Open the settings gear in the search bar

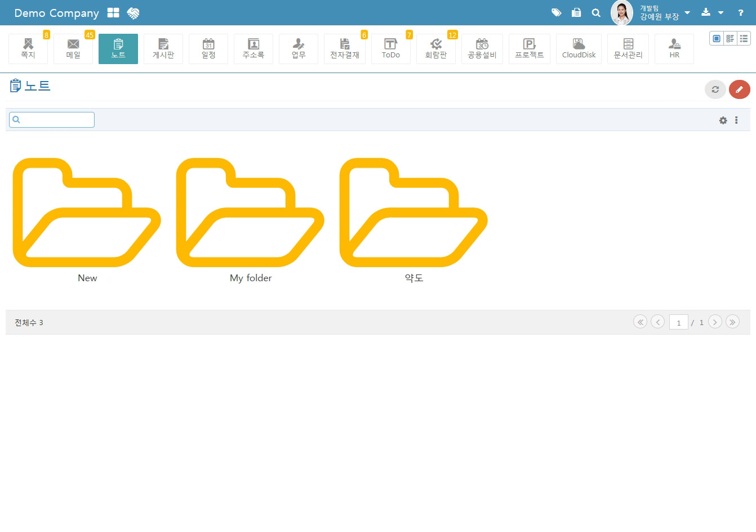click(x=723, y=120)
